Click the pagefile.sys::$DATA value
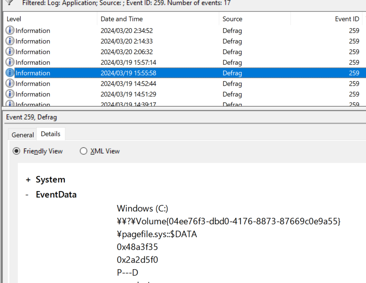The height and width of the screenshot is (283, 366). pos(157,234)
